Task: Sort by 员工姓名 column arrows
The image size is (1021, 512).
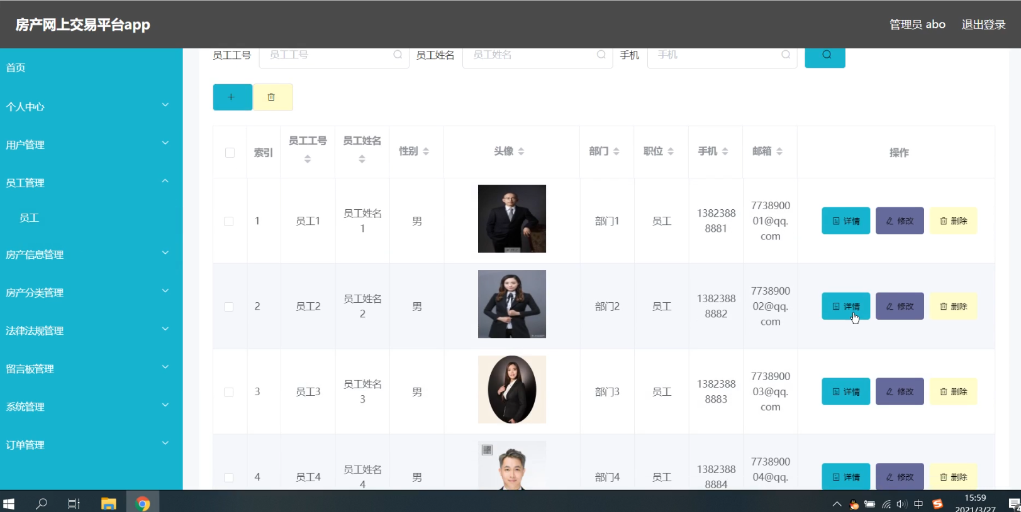Action: [x=362, y=160]
